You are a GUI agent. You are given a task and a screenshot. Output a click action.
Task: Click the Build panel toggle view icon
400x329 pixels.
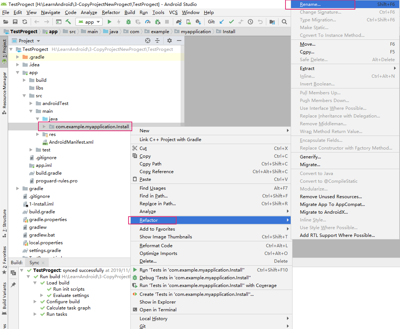pyautogui.click(x=13, y=273)
